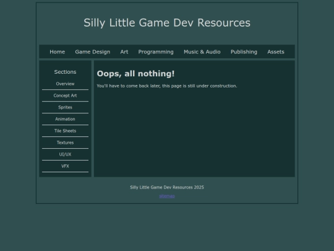Select the Art navigation tab
This screenshot has height=251, width=334.
click(x=124, y=52)
